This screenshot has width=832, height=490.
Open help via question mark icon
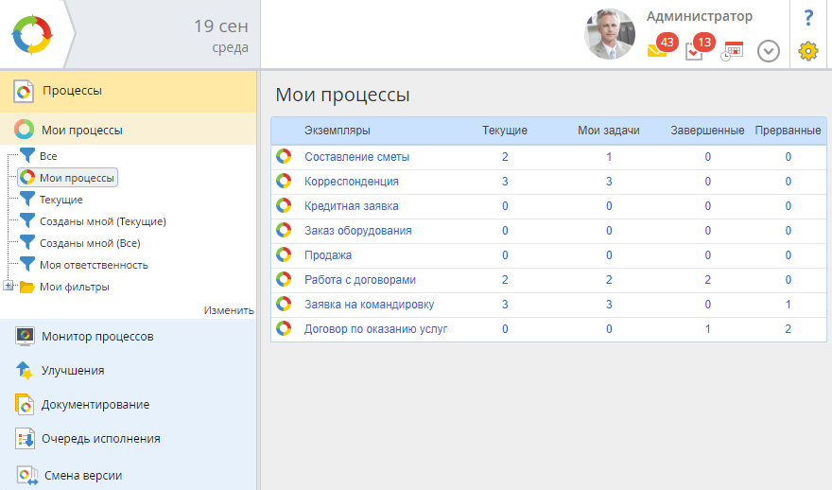807,18
